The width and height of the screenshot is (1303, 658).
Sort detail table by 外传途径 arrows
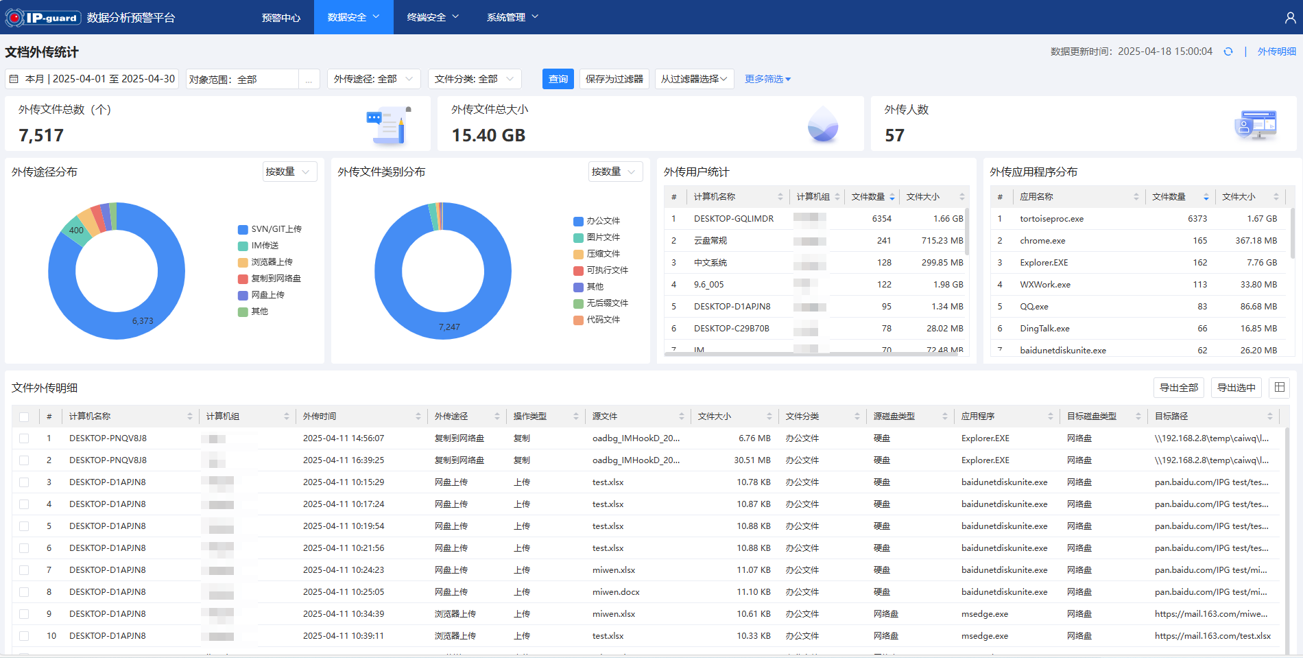click(497, 416)
